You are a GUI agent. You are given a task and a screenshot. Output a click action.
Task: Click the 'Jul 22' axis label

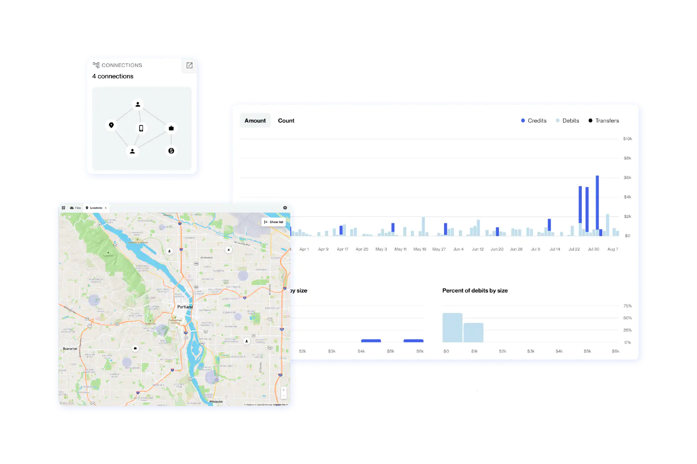point(574,249)
